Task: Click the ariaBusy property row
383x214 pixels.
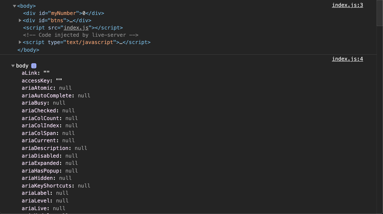Action: [x=43, y=103]
